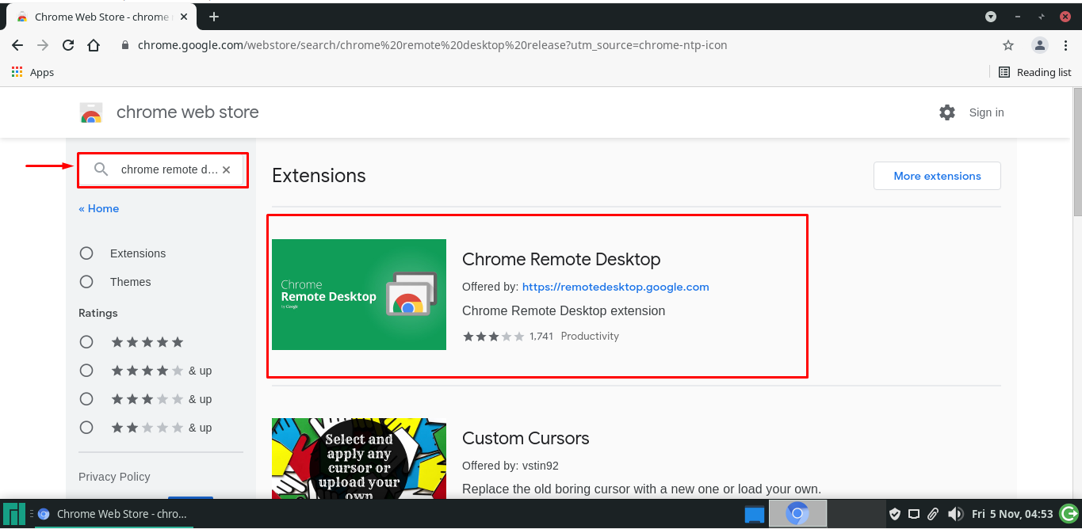Close the Chrome Web Store tab

[x=185, y=17]
